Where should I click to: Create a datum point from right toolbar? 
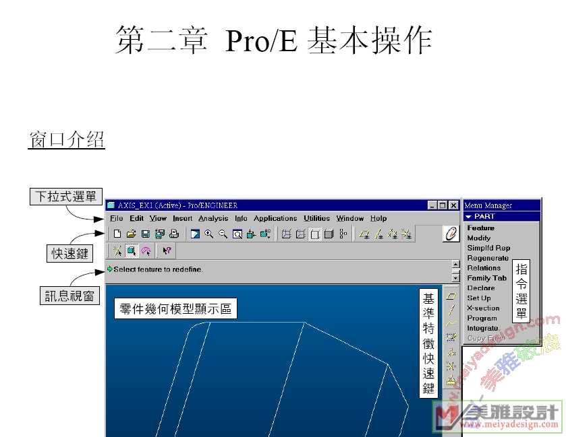point(451,352)
